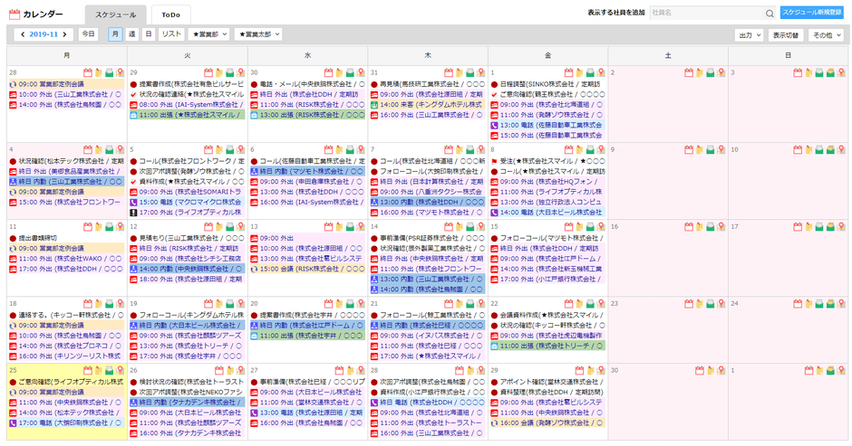Select the スケジュール tab
Screen dimensions: 852x446
[116, 14]
